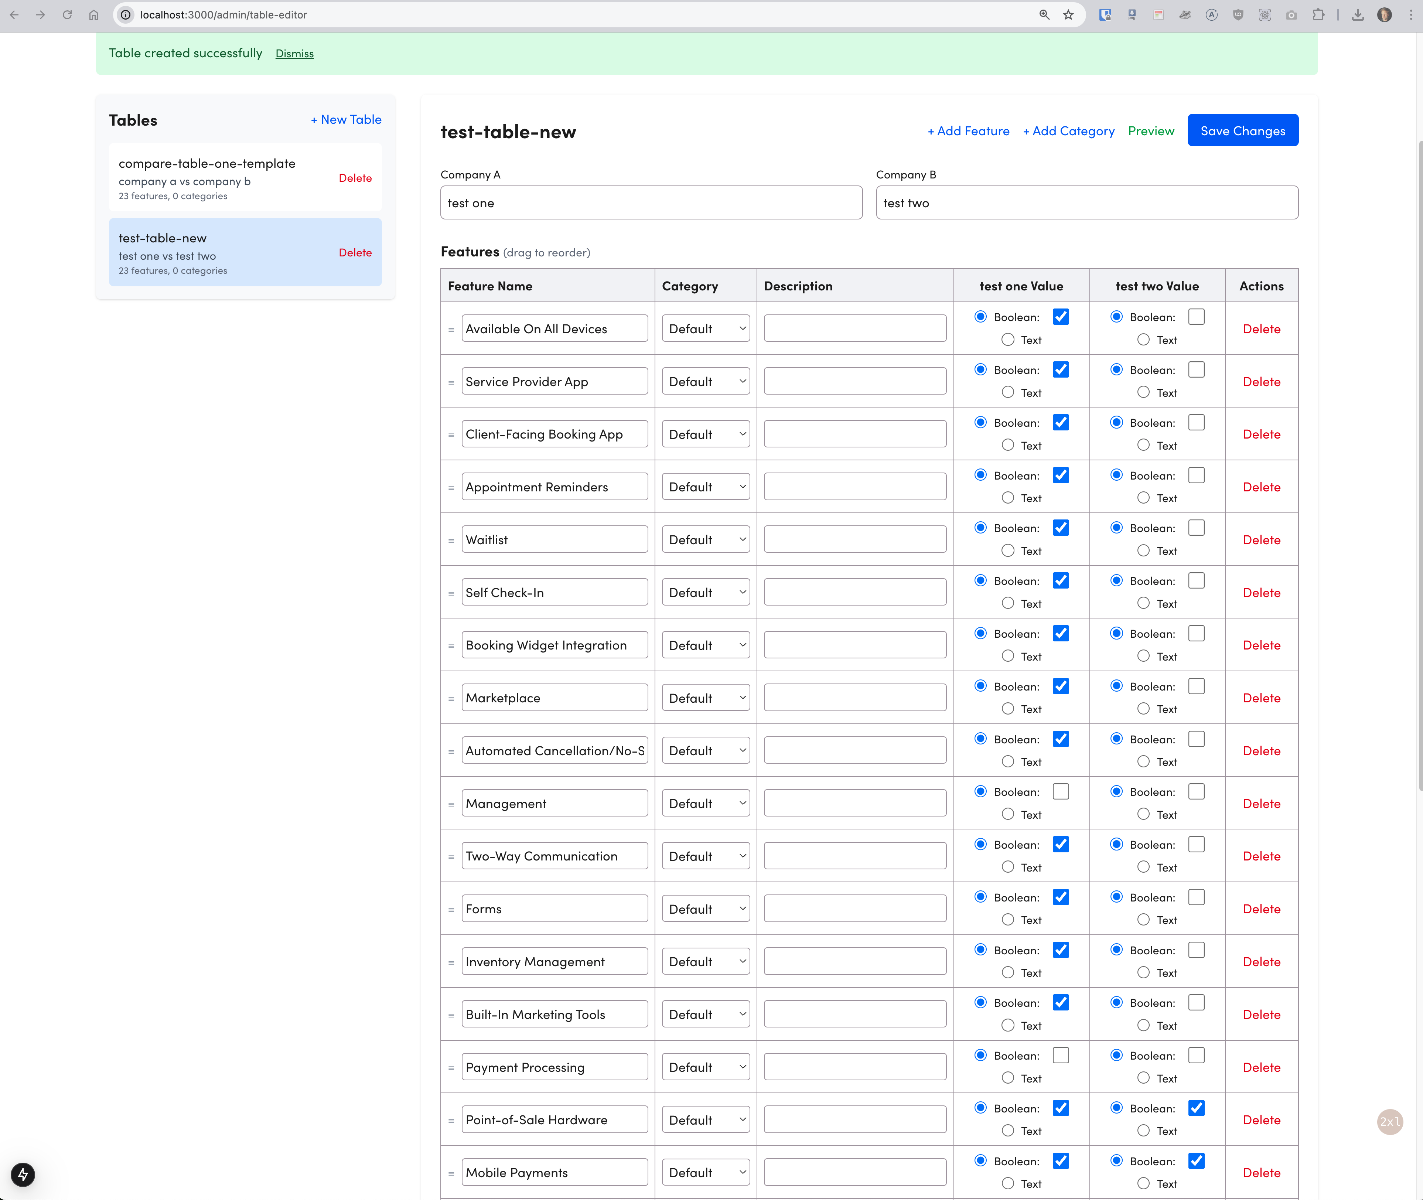This screenshot has width=1423, height=1200.
Task: Reload the page
Action: tap(67, 14)
